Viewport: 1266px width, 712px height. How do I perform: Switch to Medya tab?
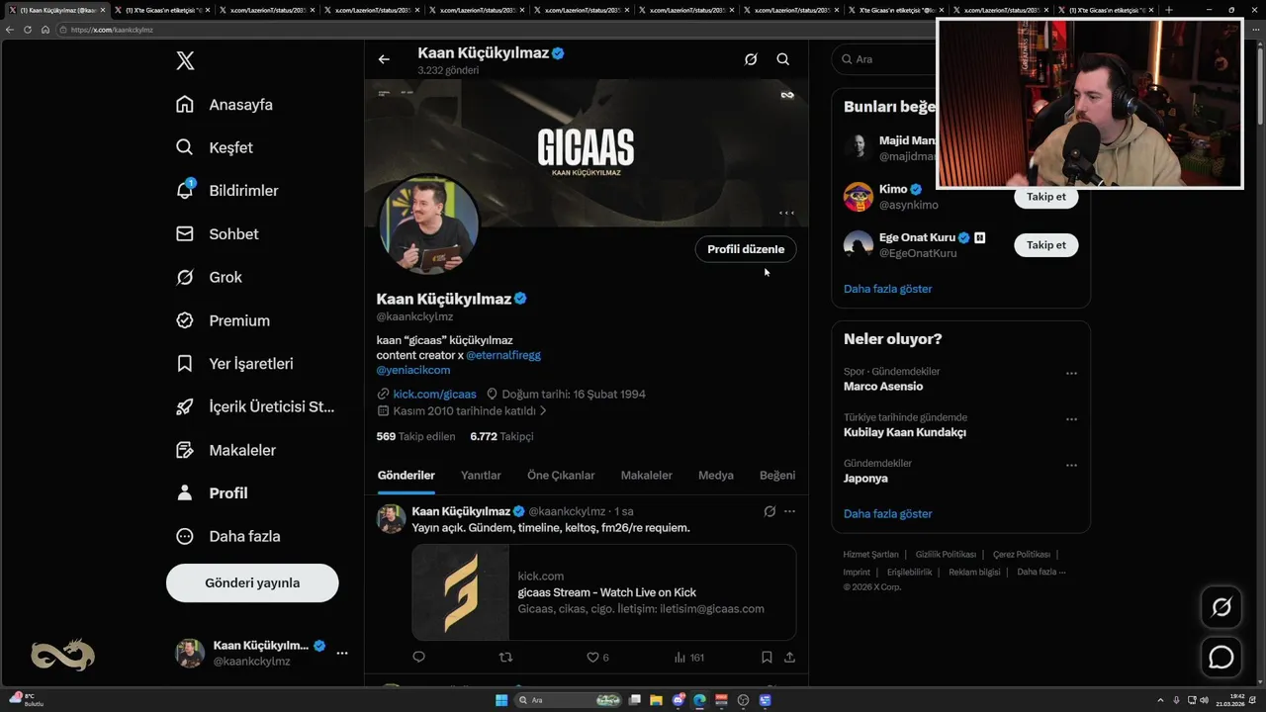point(716,476)
